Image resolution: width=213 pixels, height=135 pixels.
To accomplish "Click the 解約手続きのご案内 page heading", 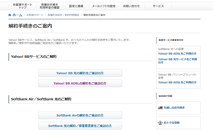I will tap(30, 26).
